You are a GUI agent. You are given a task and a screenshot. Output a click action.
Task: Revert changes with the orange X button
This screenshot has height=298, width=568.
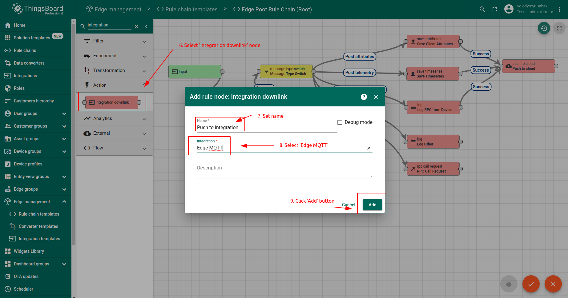coord(553,284)
